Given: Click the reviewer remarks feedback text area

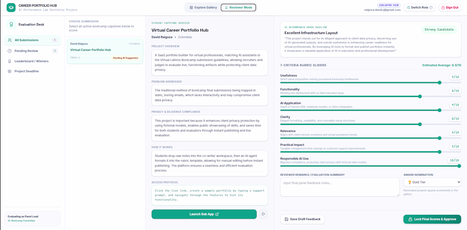Looking at the screenshot, I should point(340,187).
